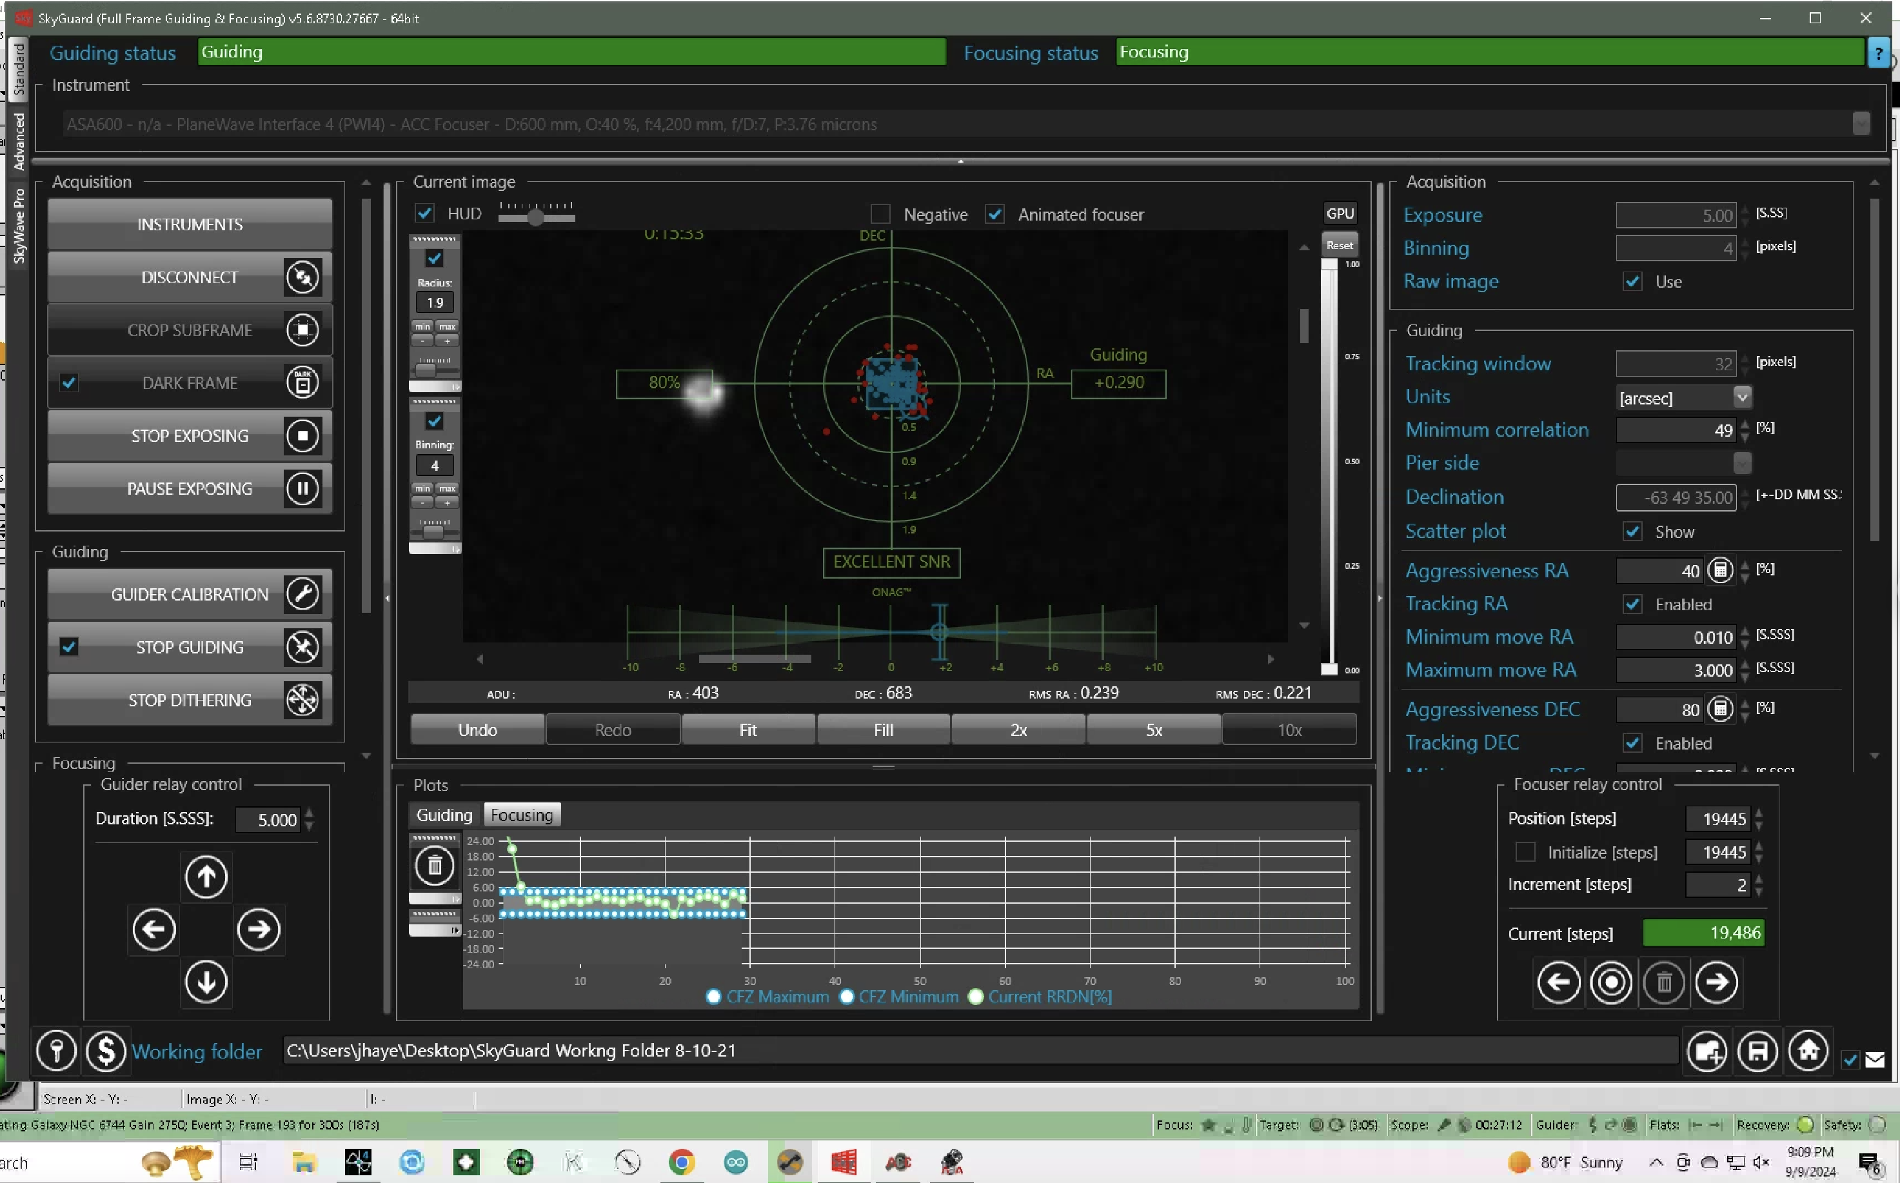Select the SkyWave Pro side tab
Screen dimensions: 1900x1183
pyautogui.click(x=19, y=225)
